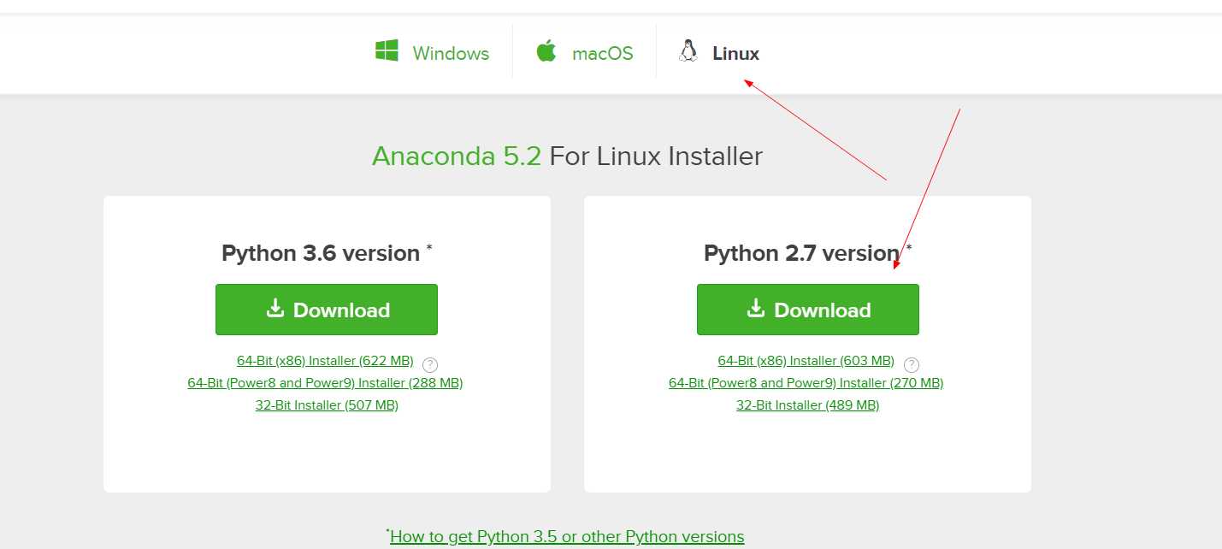
Task: Switch to the Windows tab
Action: click(x=432, y=53)
